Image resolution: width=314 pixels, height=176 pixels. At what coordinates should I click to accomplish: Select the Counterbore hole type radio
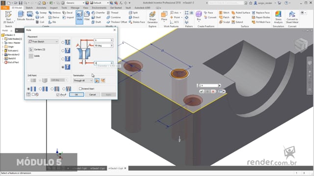point(63,51)
